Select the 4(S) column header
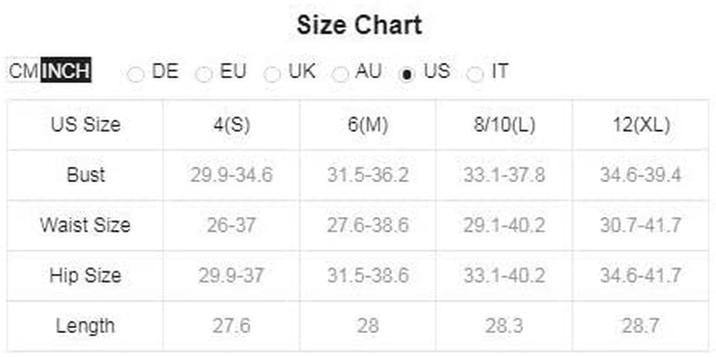716x357 pixels. point(231,124)
